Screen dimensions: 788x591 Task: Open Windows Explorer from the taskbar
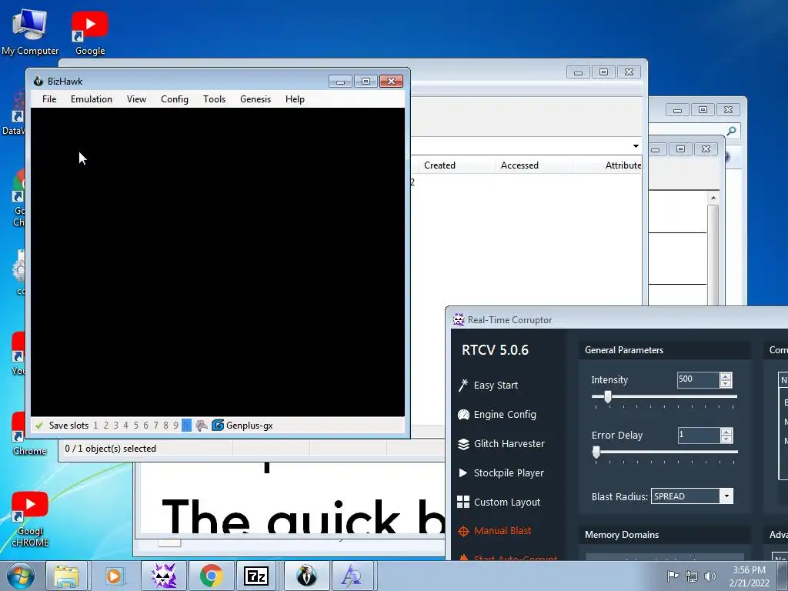66,576
